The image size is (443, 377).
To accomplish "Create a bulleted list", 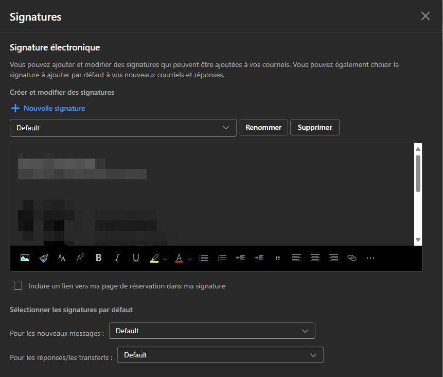I will [204, 258].
